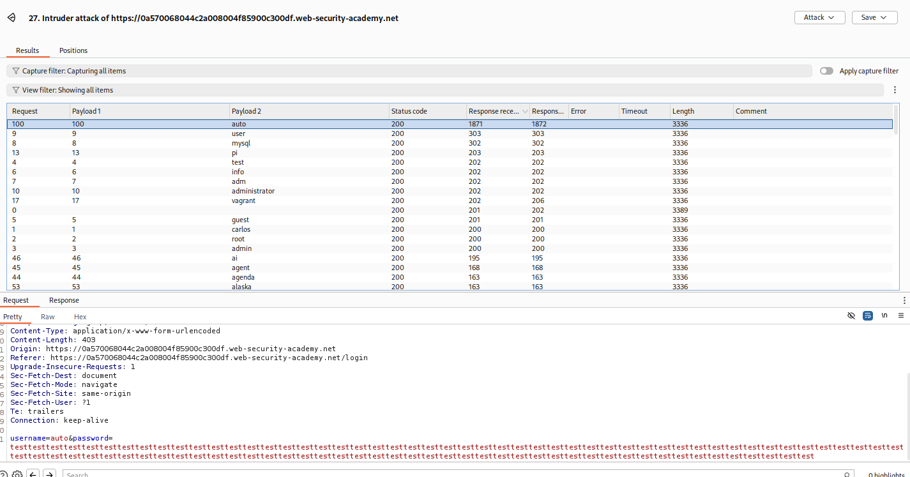This screenshot has width=910, height=477.
Task: Click the show non-printable characters \n icon
Action: (884, 316)
